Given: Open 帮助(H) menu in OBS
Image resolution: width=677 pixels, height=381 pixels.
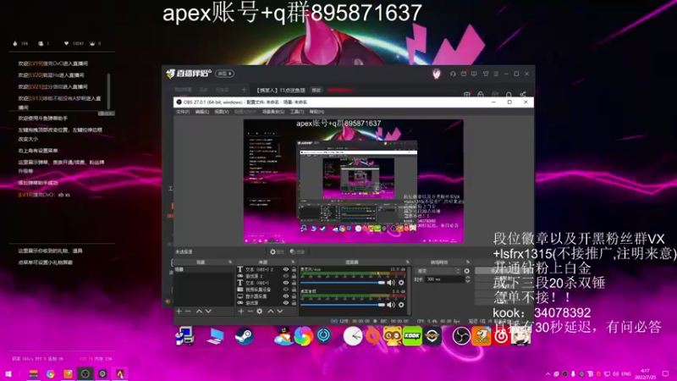Looking at the screenshot, I should tap(316, 112).
